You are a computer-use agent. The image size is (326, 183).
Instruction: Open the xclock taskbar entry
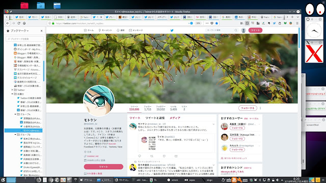[x=173, y=180]
